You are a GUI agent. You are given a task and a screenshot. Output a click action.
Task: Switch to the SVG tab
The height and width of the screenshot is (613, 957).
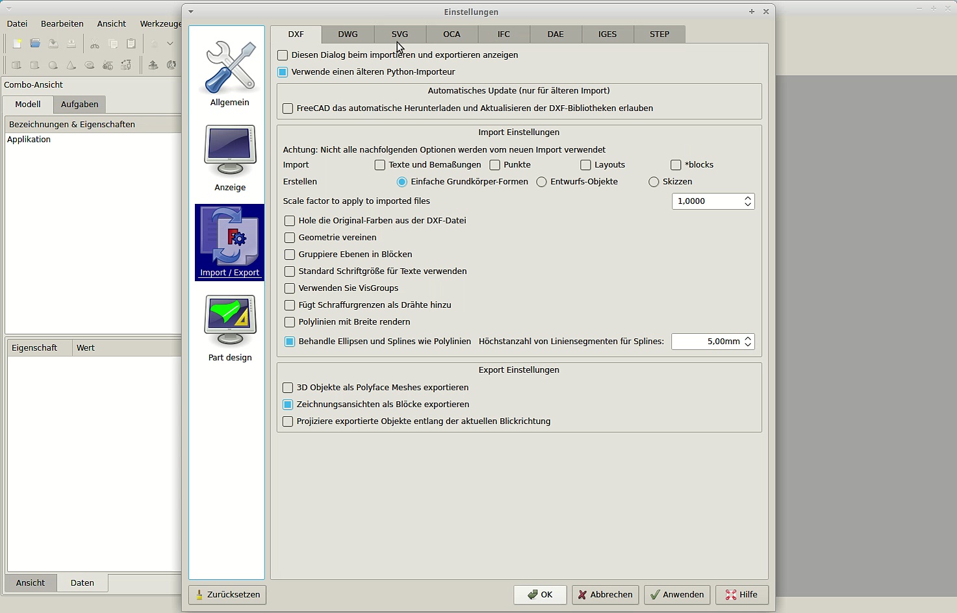(400, 34)
